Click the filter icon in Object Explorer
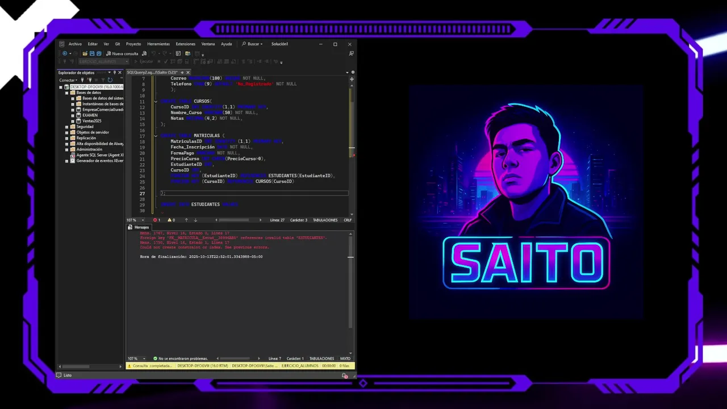 click(103, 80)
